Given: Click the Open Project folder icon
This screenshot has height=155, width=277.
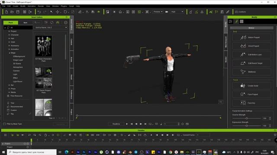Looking at the screenshot, I should click(12, 12).
